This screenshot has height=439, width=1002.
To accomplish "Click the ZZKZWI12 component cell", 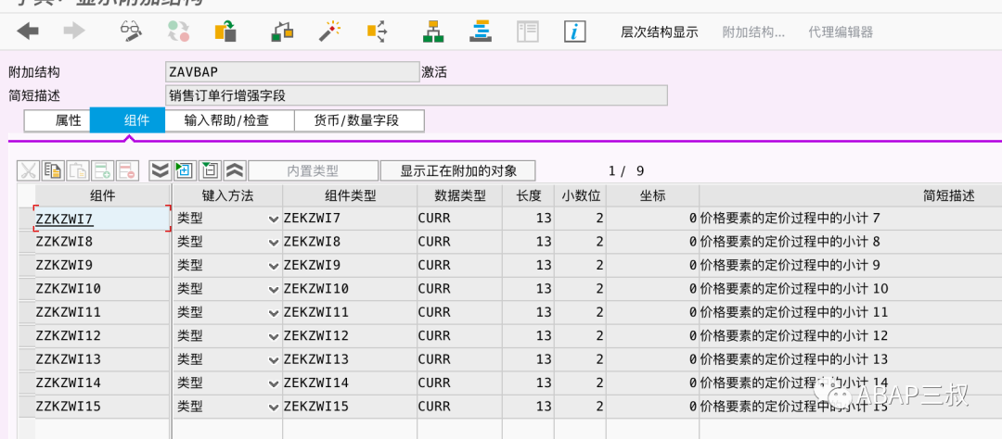I will point(102,336).
